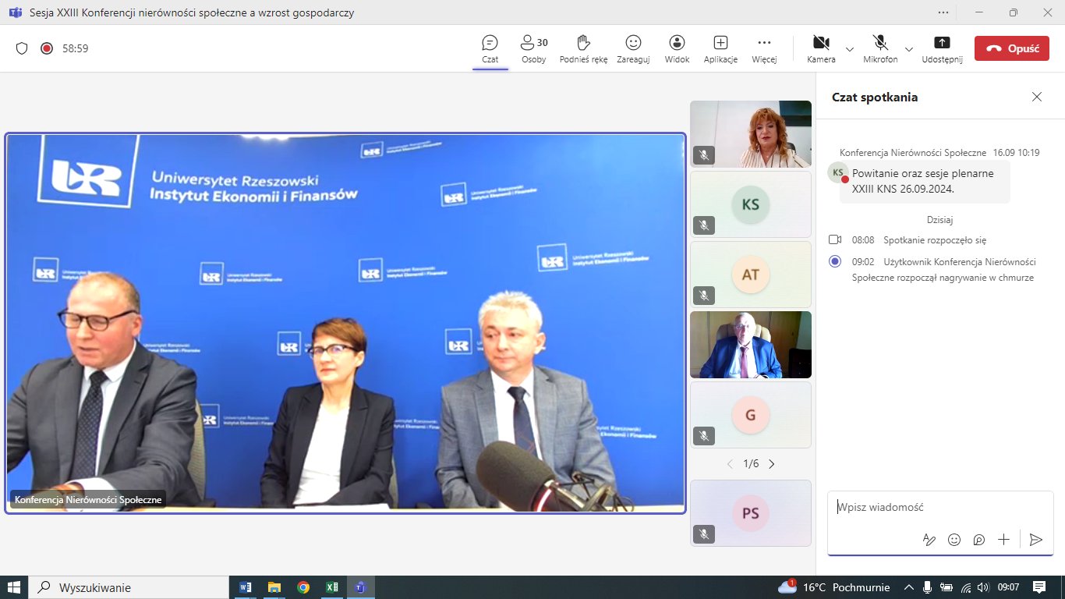
Task: Open the Czat panel button
Action: 490,48
